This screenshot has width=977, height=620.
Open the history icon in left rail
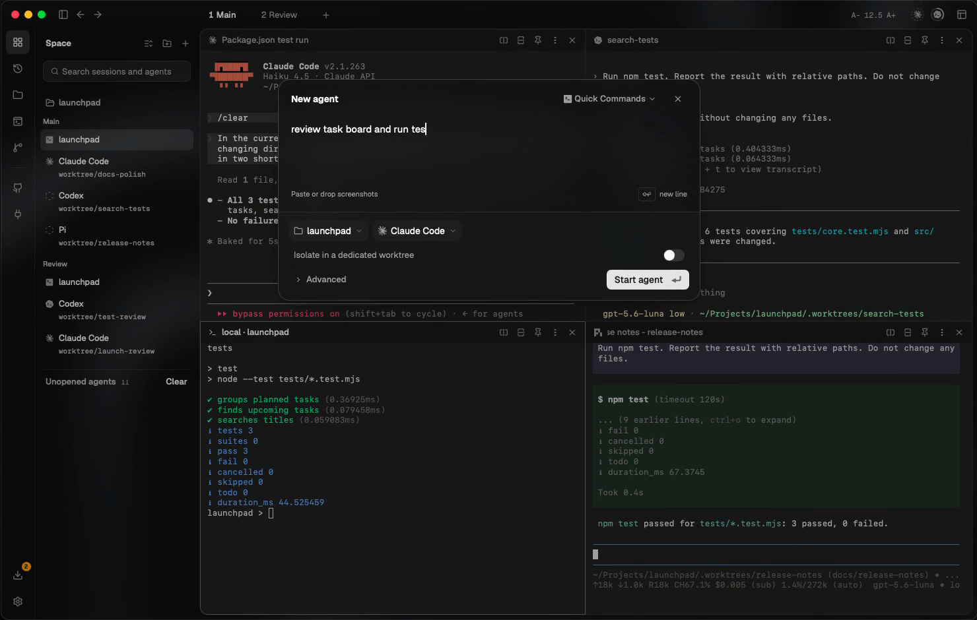tap(18, 69)
